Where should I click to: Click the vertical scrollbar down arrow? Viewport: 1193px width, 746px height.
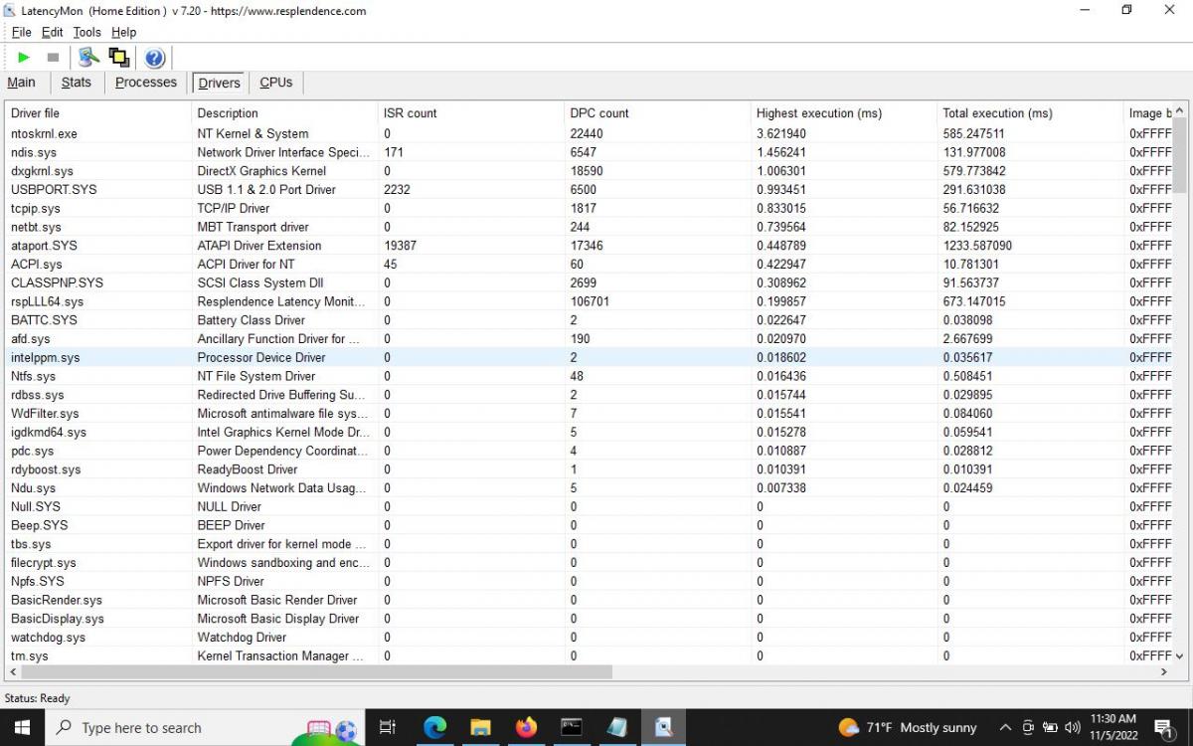1180,656
